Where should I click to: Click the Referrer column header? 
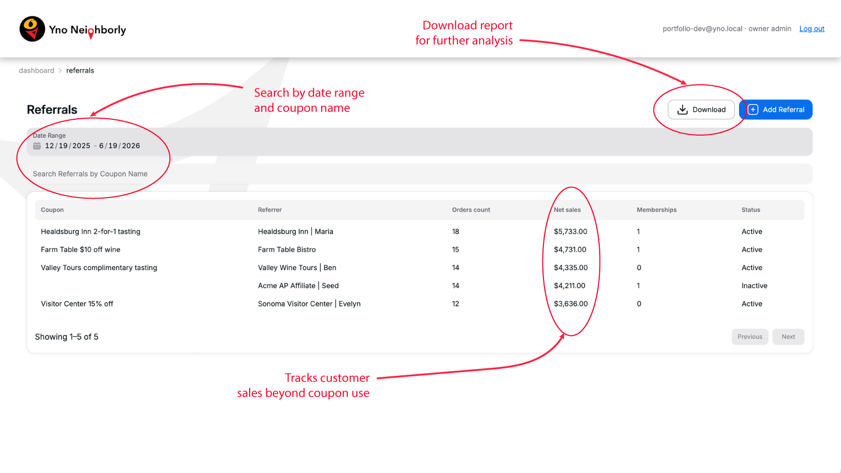coord(270,210)
